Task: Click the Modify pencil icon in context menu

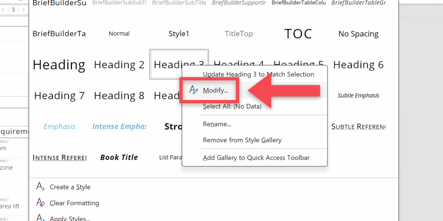Action: click(x=194, y=90)
